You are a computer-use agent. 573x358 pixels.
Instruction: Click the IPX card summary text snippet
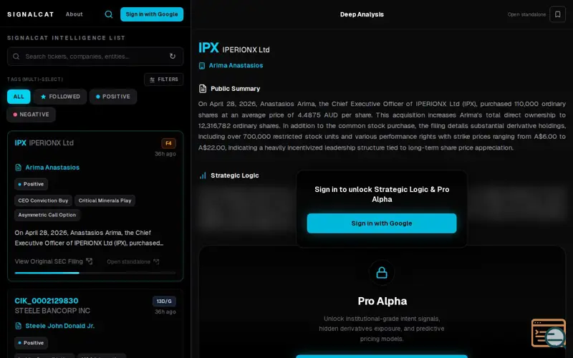(x=89, y=238)
